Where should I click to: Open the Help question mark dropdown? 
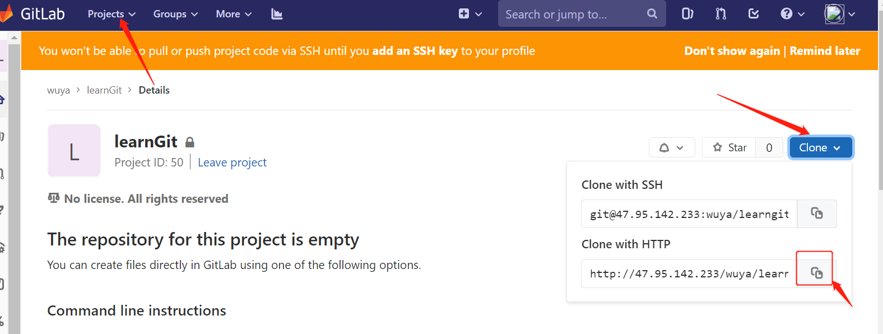(792, 14)
